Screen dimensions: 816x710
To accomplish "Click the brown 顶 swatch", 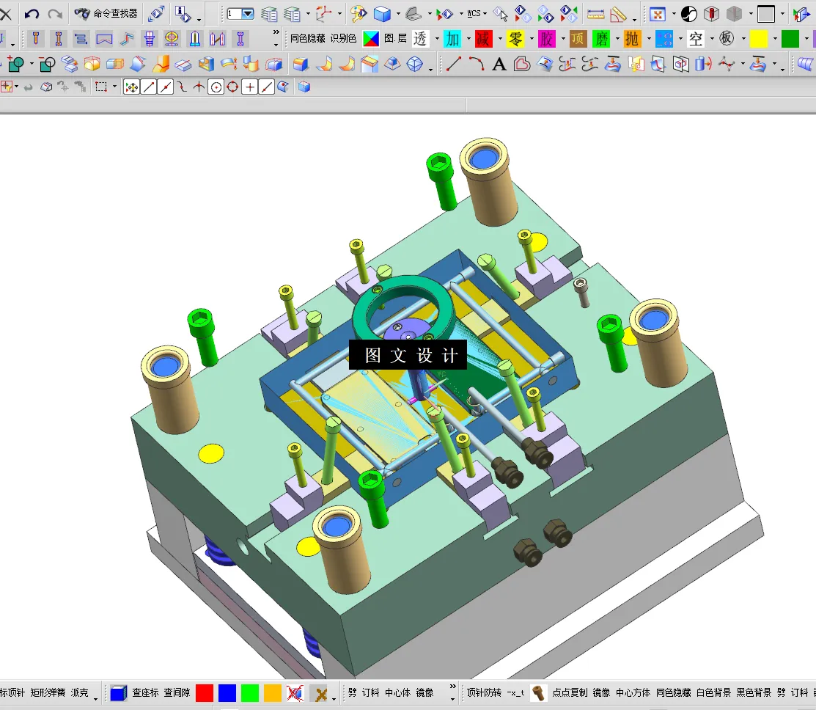I will [x=578, y=39].
